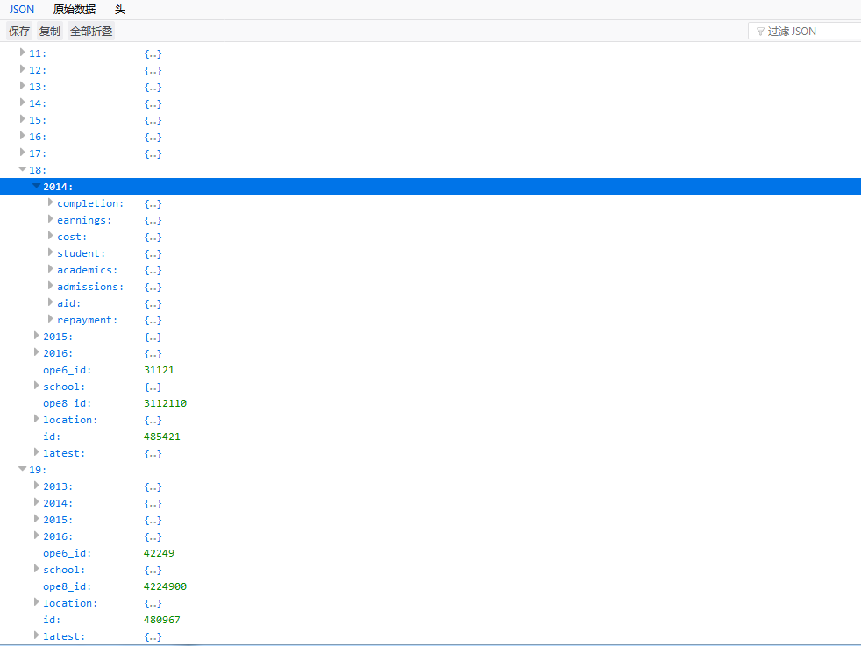This screenshot has height=646, width=861.
Task: Expand latest under node 18
Action: [x=36, y=451]
